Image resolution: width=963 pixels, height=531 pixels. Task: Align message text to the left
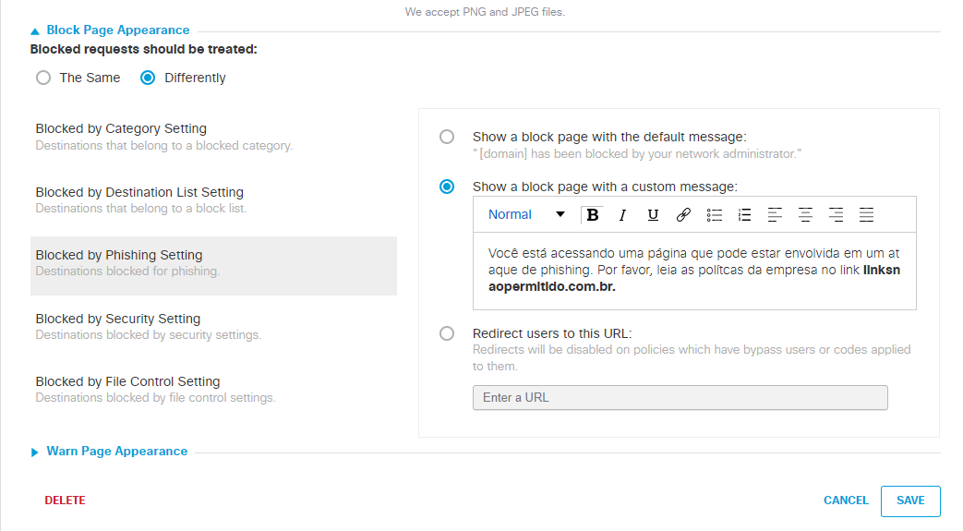(x=775, y=215)
